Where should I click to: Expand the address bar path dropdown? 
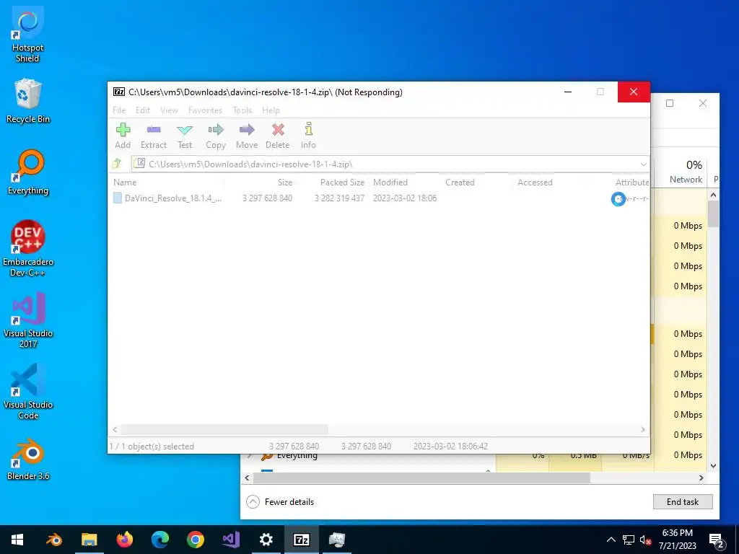coord(643,164)
